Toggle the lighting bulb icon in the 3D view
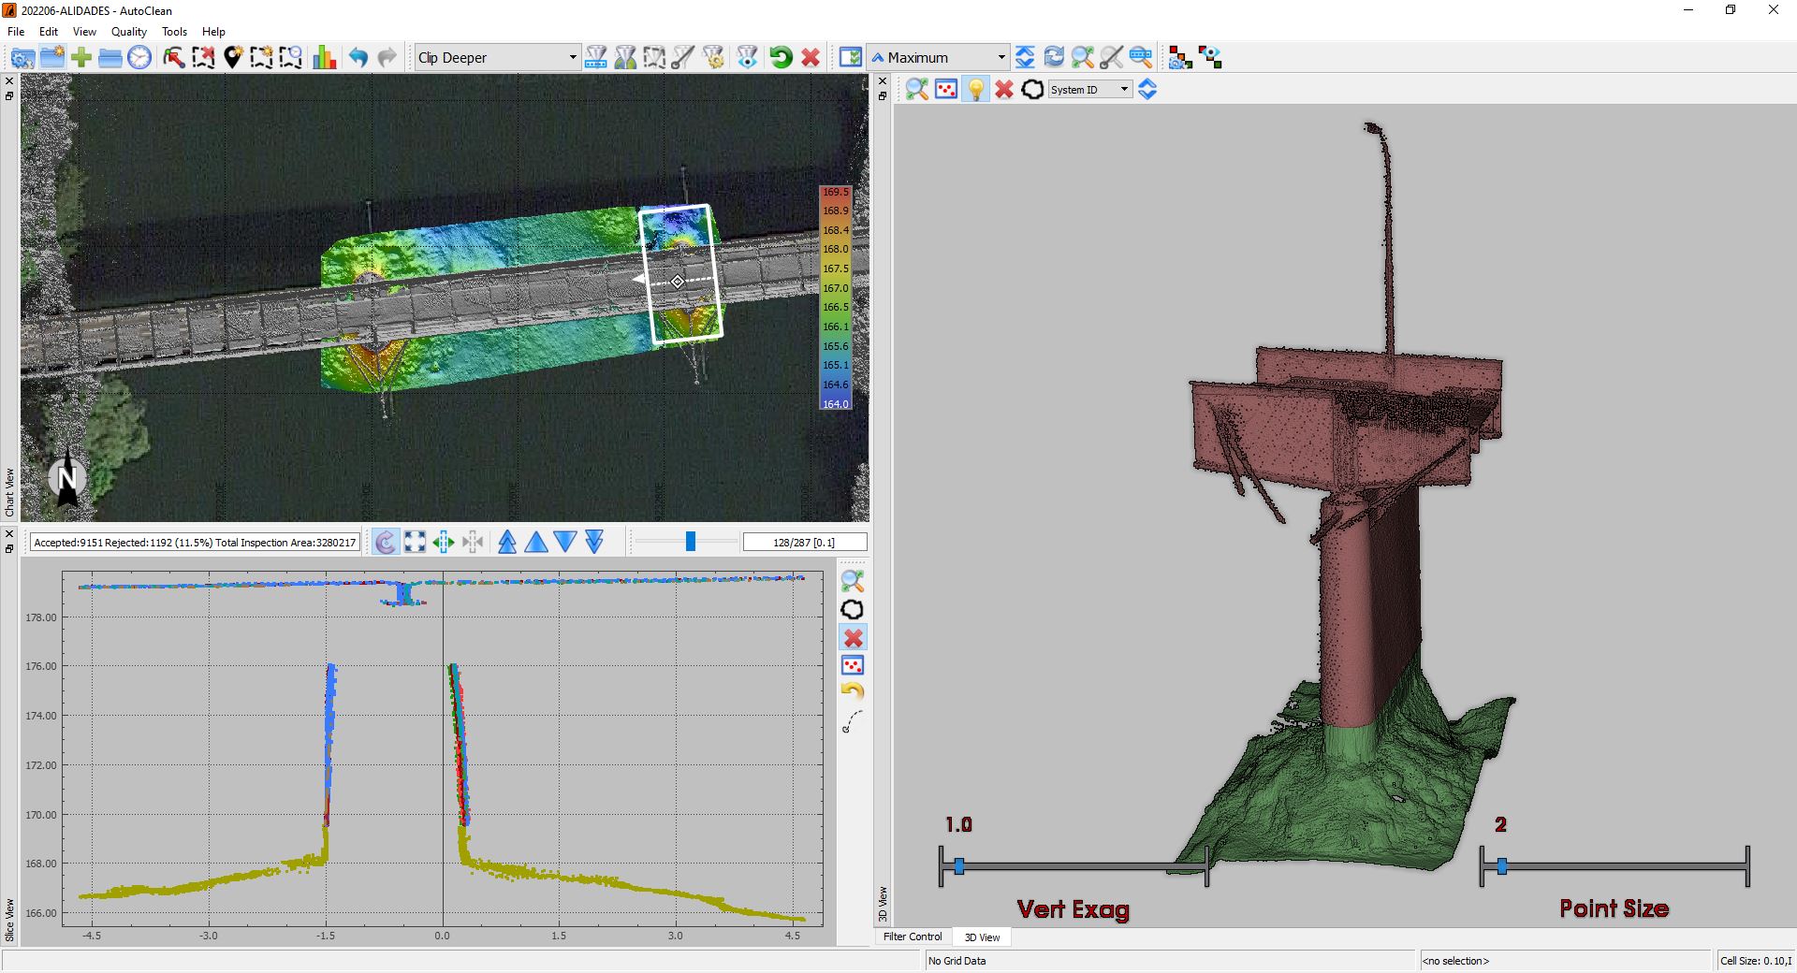Screen dimensions: 1797x973 tap(976, 89)
